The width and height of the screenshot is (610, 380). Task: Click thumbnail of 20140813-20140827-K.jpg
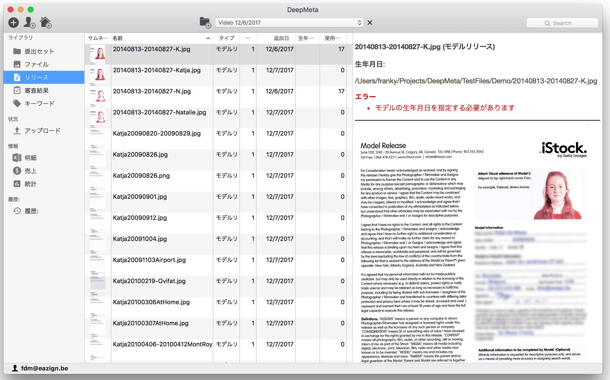point(98,54)
